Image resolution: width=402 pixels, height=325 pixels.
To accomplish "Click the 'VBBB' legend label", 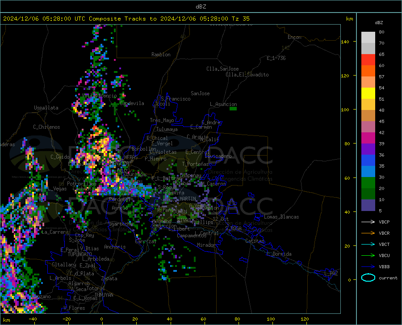I will [384, 267].
